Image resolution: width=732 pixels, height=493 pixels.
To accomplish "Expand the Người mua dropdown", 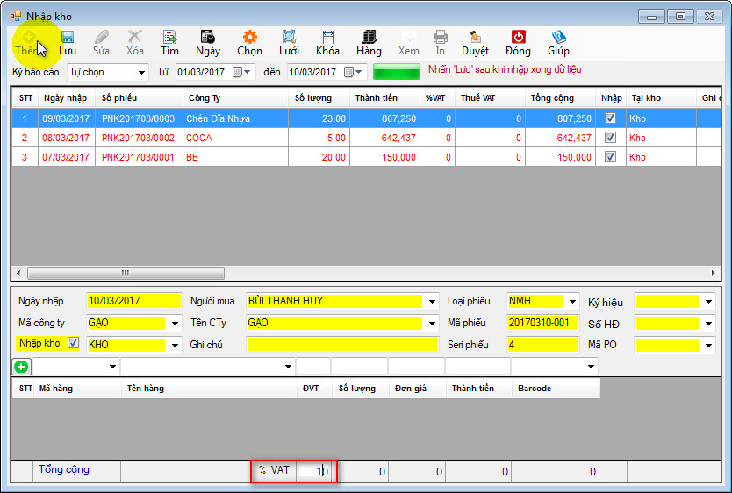I will click(433, 301).
